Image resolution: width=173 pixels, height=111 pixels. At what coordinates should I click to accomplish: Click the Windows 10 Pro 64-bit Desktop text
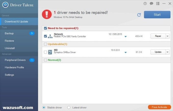click(x=68, y=17)
